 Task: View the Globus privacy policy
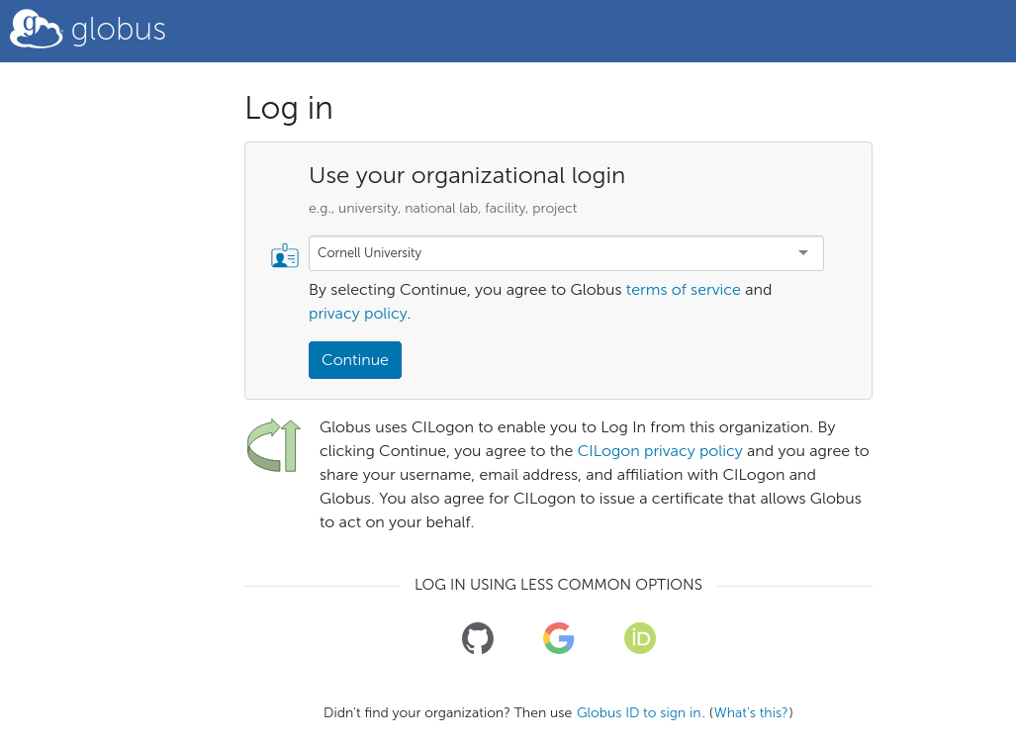pos(357,313)
